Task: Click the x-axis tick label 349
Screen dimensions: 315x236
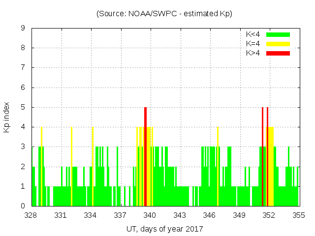Action: pos(239,215)
